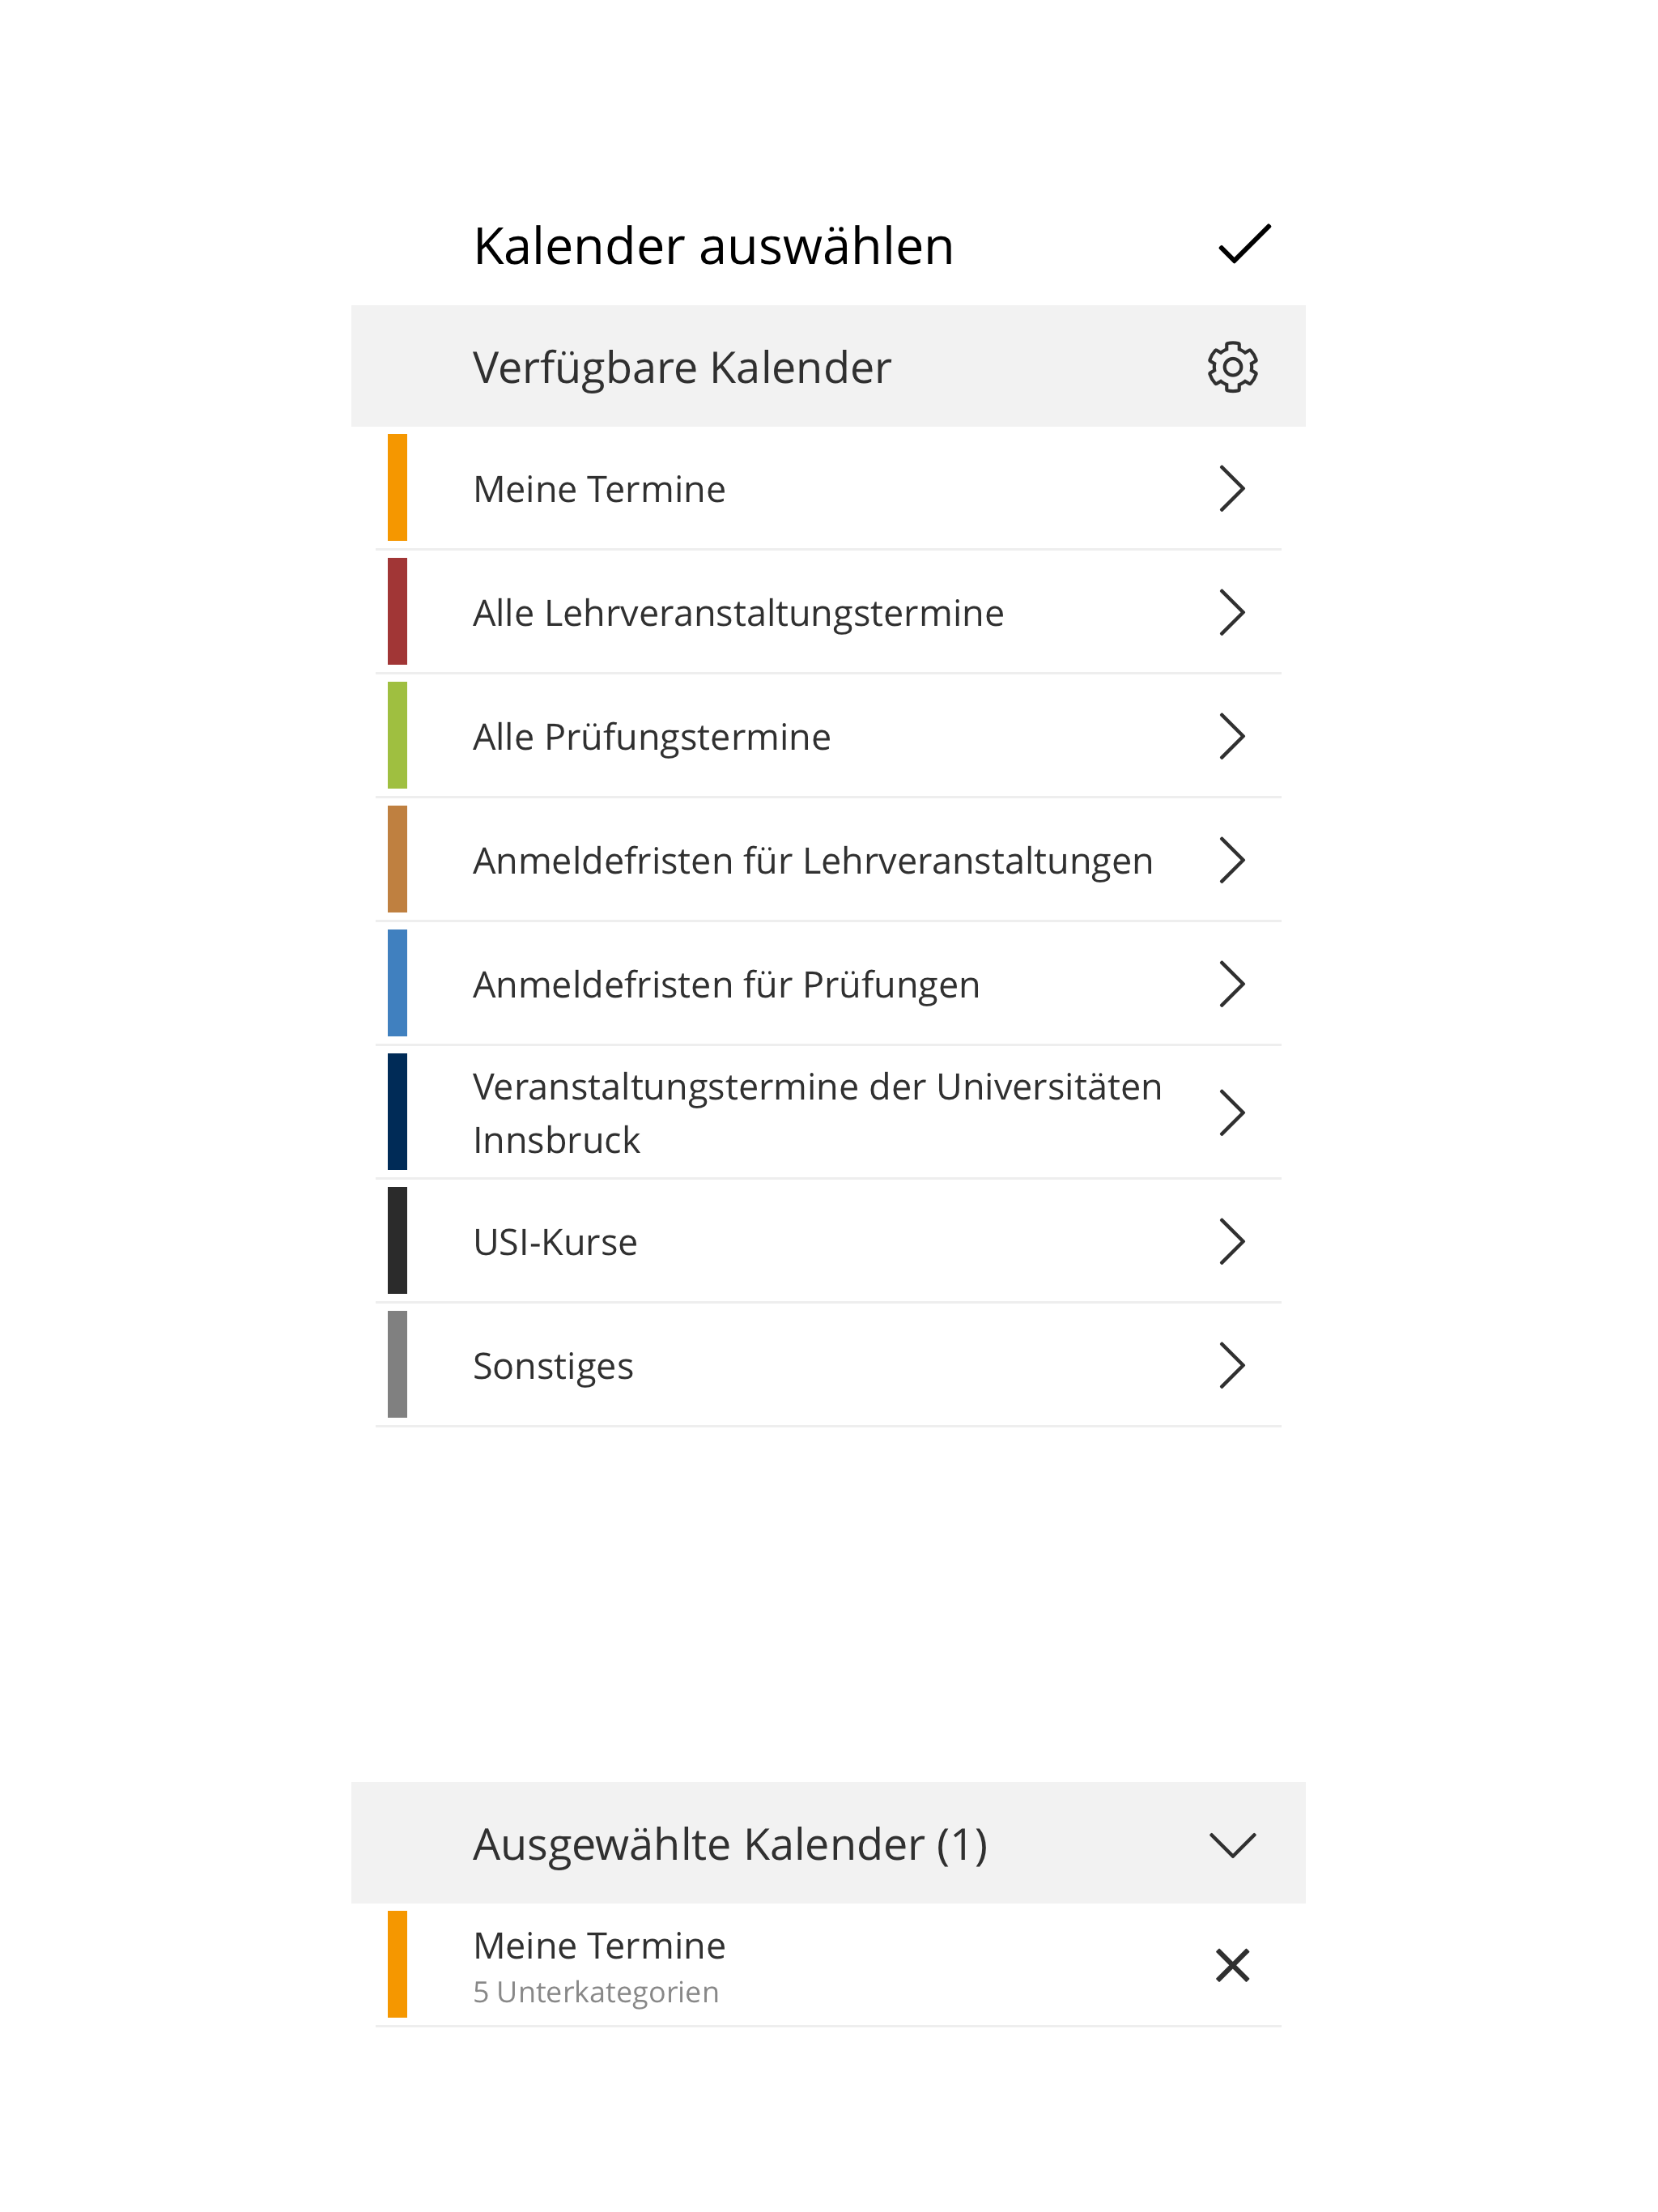Image resolution: width=1658 pixels, height=2212 pixels.
Task: Open Alle Lehrveranstaltungstermine chevron
Action: tap(1232, 613)
